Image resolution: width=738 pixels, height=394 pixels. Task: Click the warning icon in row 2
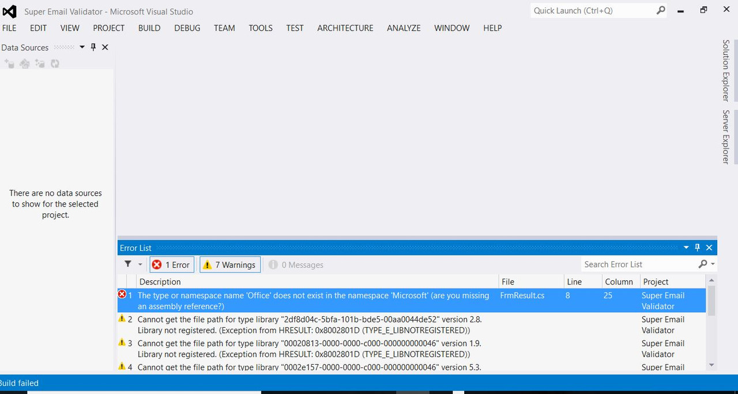click(x=122, y=318)
